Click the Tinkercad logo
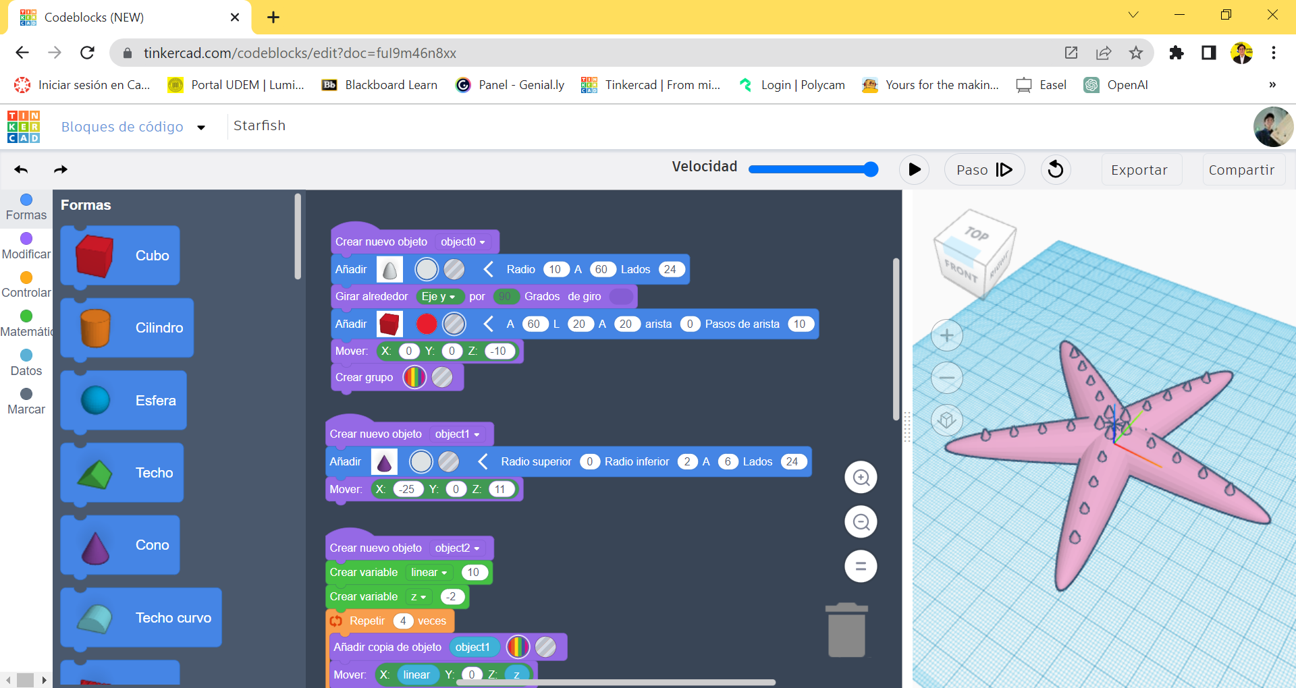The width and height of the screenshot is (1296, 688). coord(23,127)
